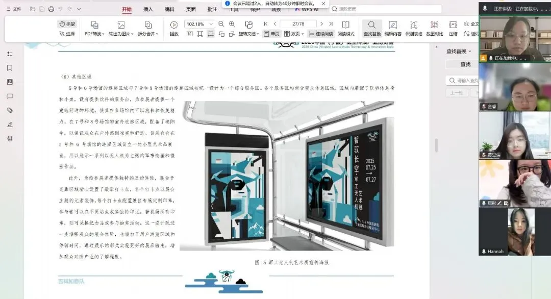Click the search text input in panel

point(462,81)
